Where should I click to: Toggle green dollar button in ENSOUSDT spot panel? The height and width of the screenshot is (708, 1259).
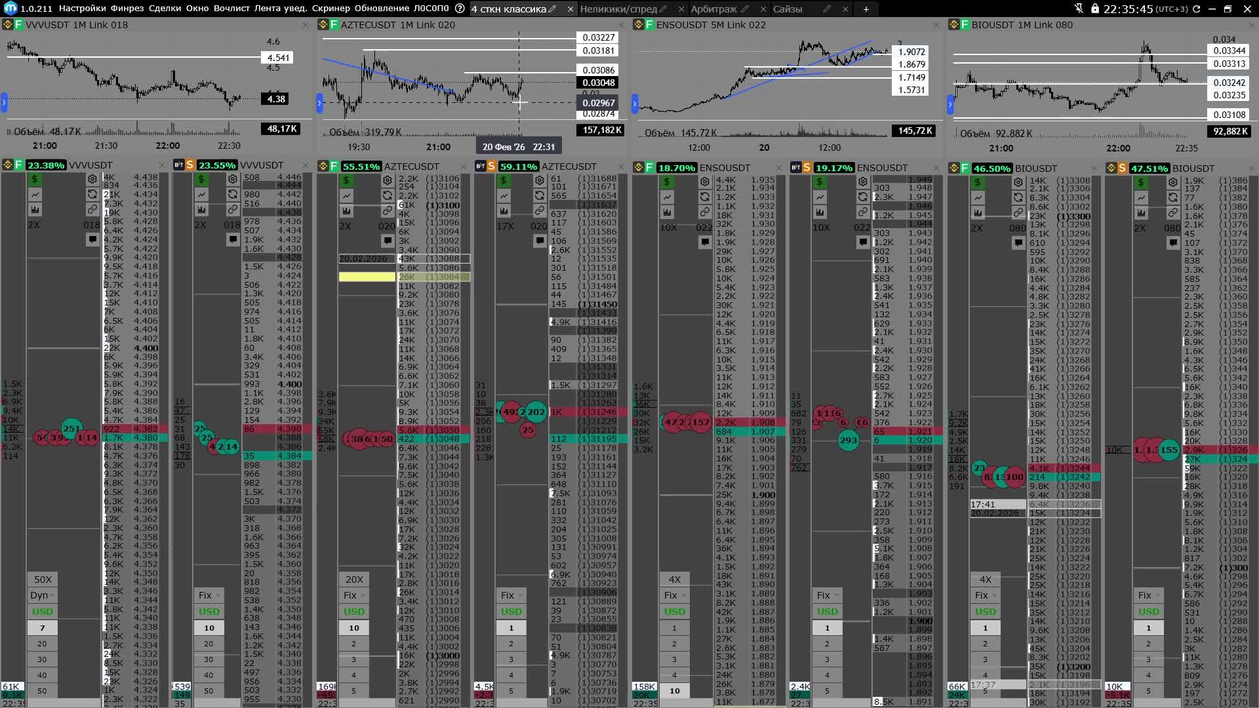click(x=820, y=181)
